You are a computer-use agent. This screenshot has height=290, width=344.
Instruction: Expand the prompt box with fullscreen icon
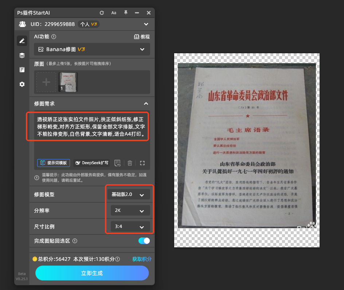(142, 163)
